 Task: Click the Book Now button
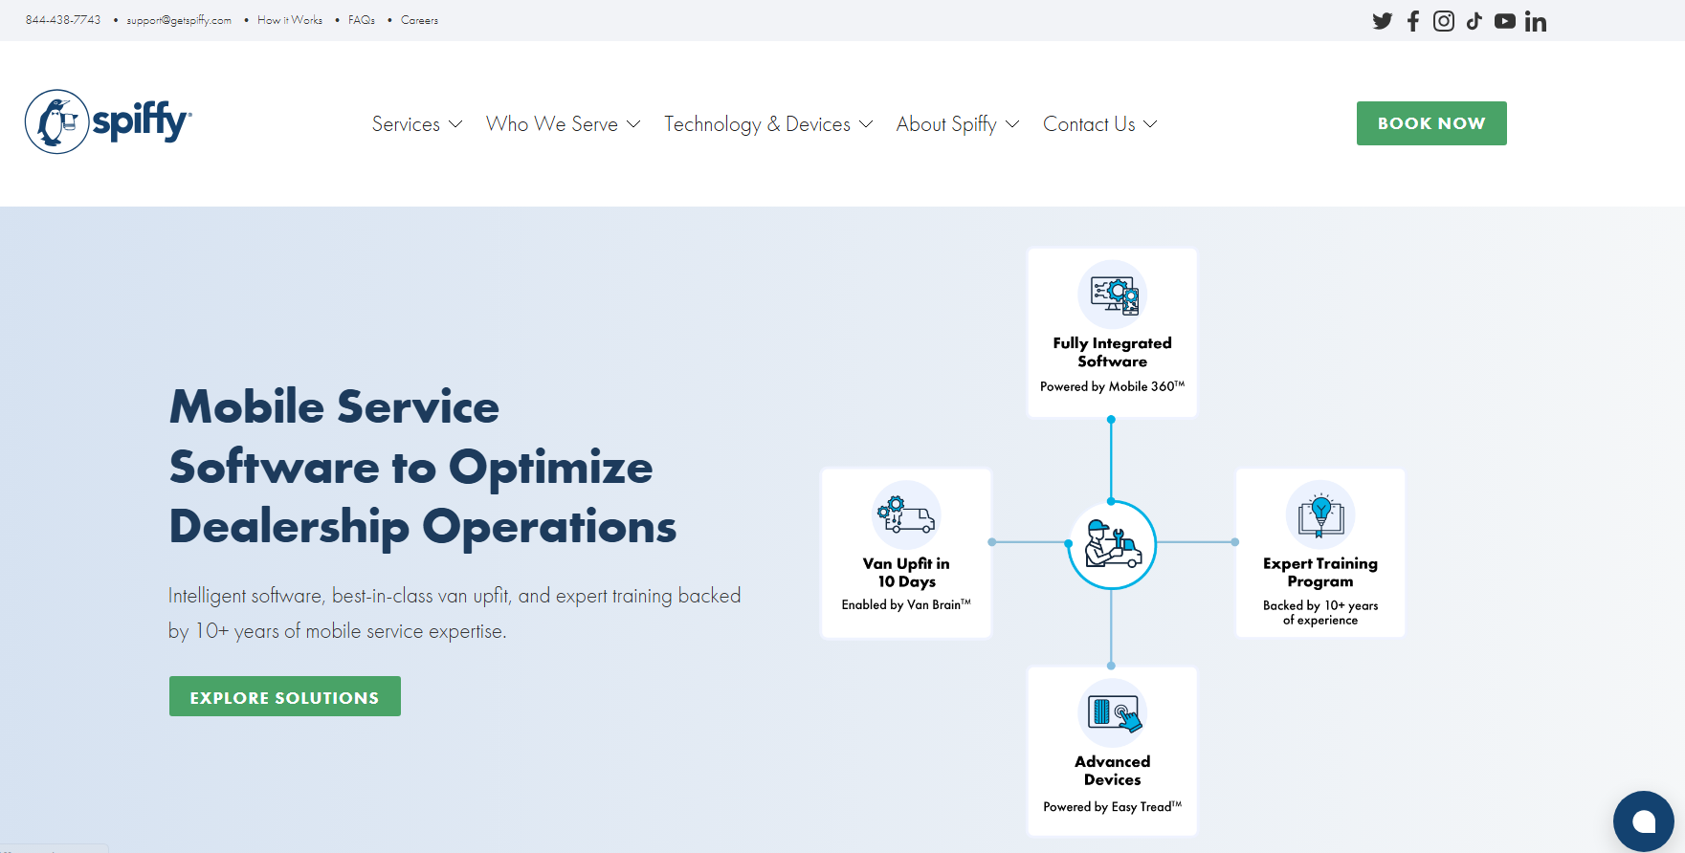1431,123
